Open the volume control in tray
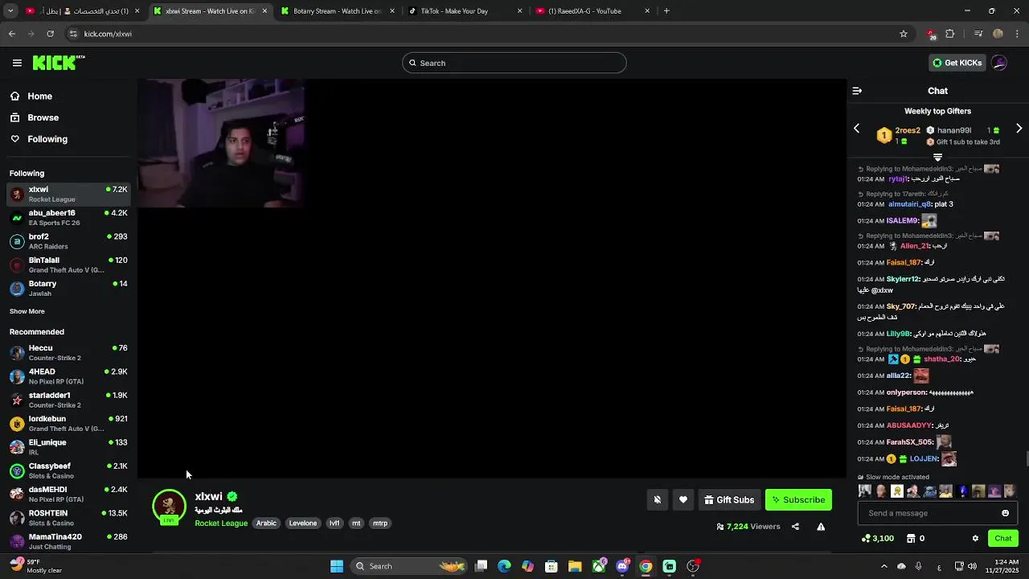This screenshot has height=579, width=1029. (x=973, y=566)
